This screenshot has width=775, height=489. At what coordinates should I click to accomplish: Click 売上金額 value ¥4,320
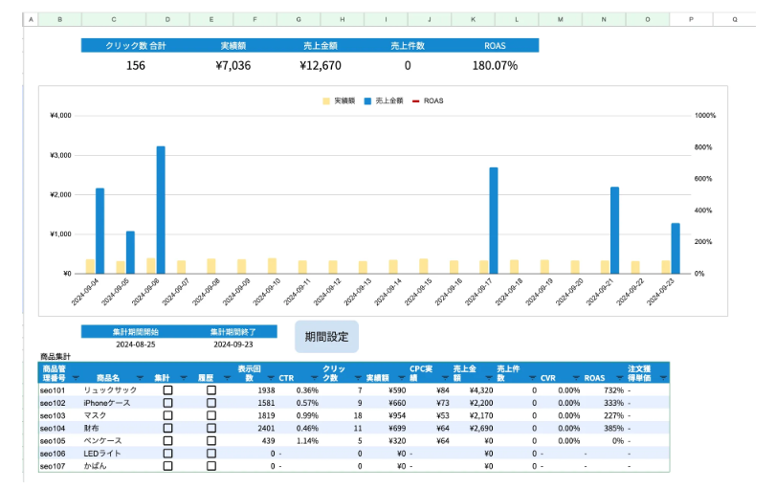pyautogui.click(x=481, y=390)
